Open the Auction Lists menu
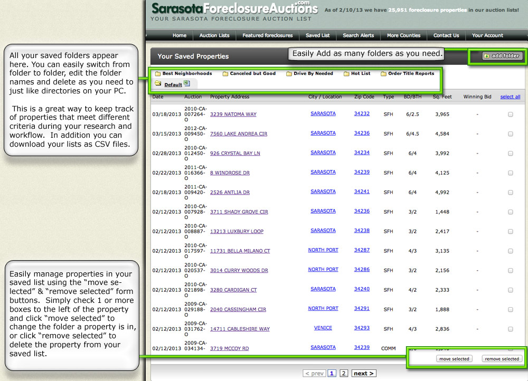Screen dimensions: 528x381 click(214, 35)
